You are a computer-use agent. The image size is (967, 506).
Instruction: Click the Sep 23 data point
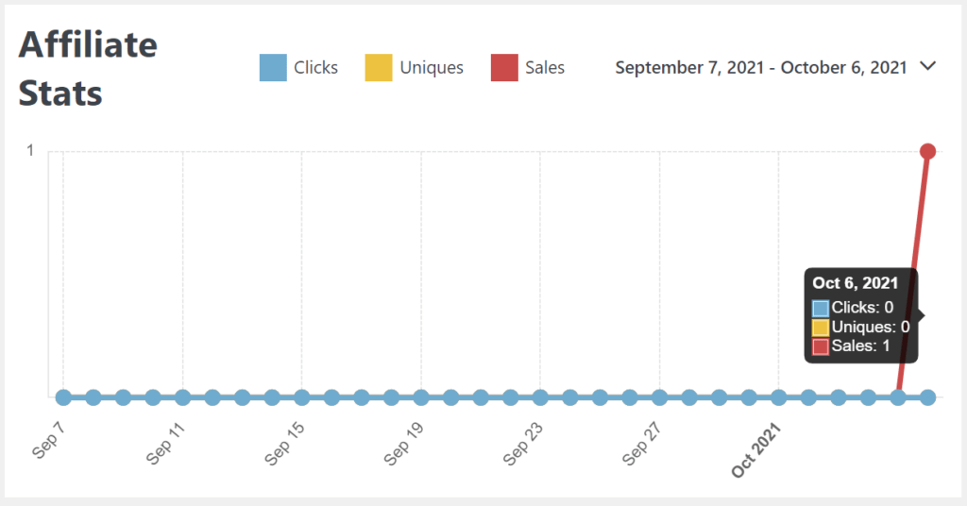coord(540,397)
